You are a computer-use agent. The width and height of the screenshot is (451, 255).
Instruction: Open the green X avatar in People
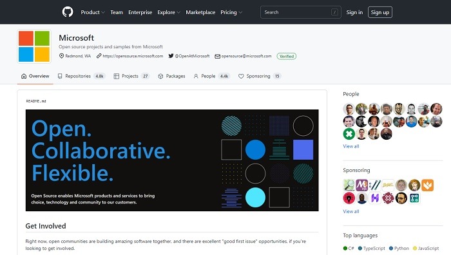point(349,134)
